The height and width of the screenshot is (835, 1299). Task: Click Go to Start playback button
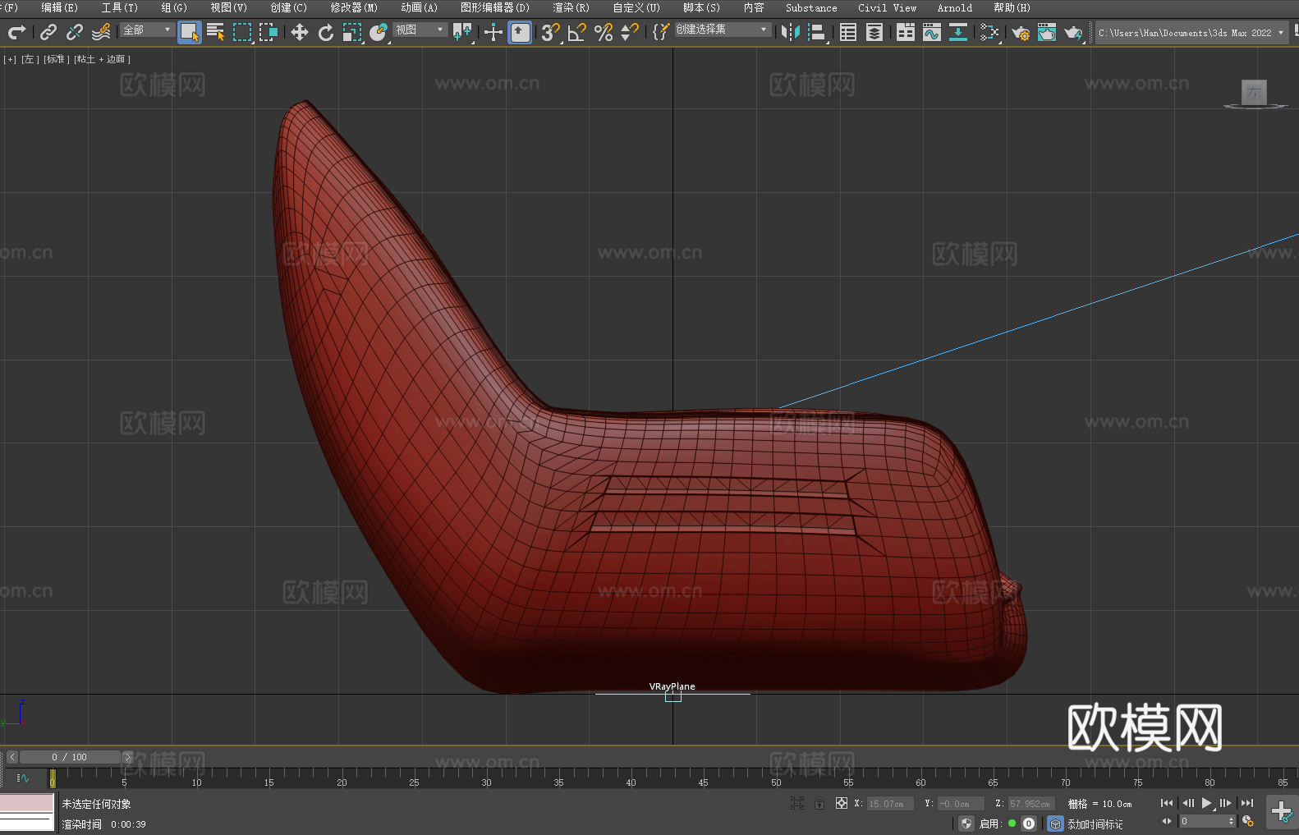[x=1166, y=803]
